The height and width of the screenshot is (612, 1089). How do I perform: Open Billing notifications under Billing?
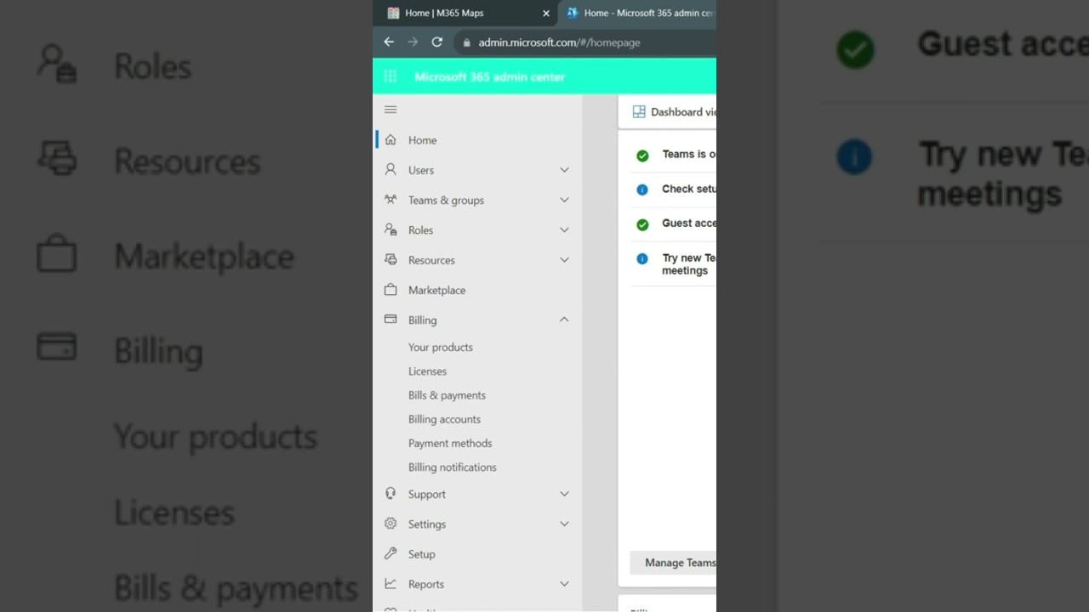click(452, 467)
